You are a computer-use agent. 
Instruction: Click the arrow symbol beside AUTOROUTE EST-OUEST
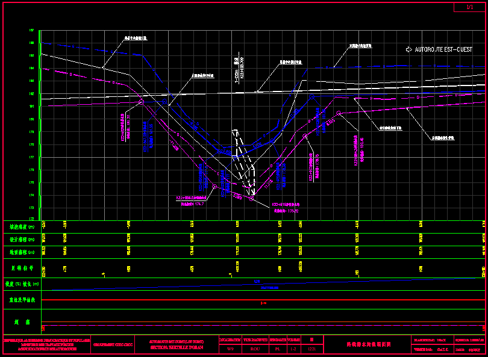point(409,49)
